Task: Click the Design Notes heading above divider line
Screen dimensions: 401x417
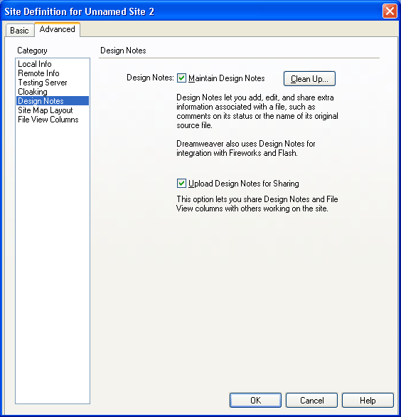Action: click(123, 51)
